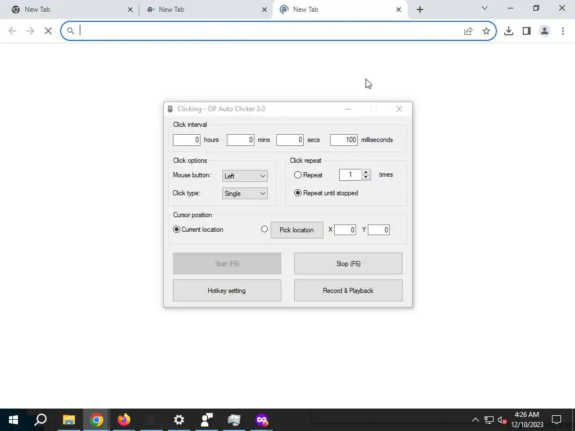Show hidden system tray icons
Image resolution: width=575 pixels, height=431 pixels.
pos(475,420)
